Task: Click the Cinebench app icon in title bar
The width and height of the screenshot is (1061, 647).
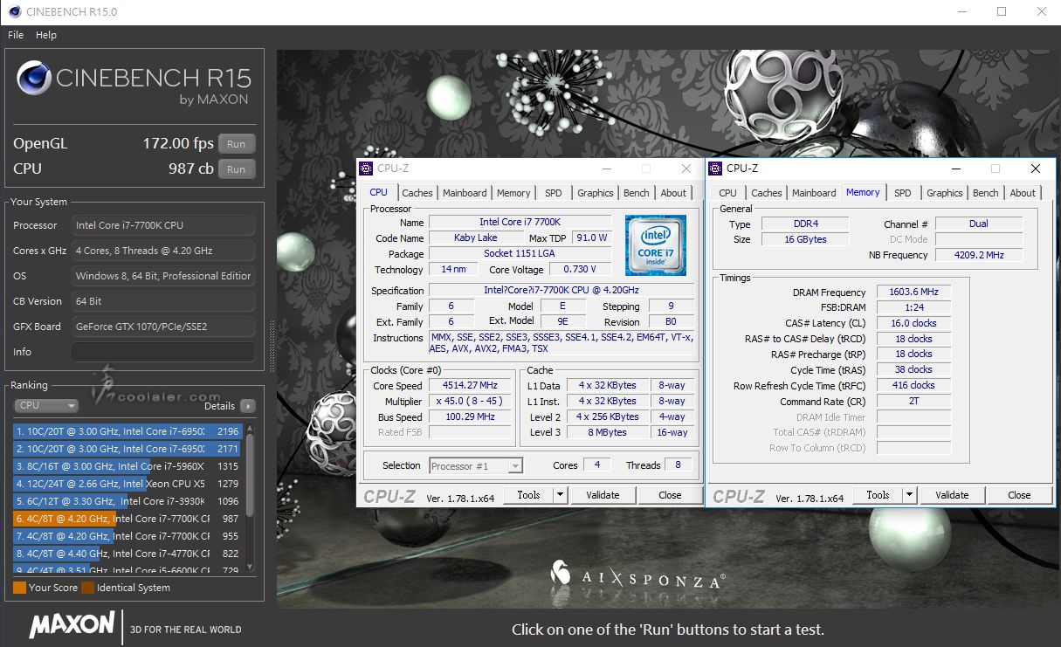Action: (14, 12)
